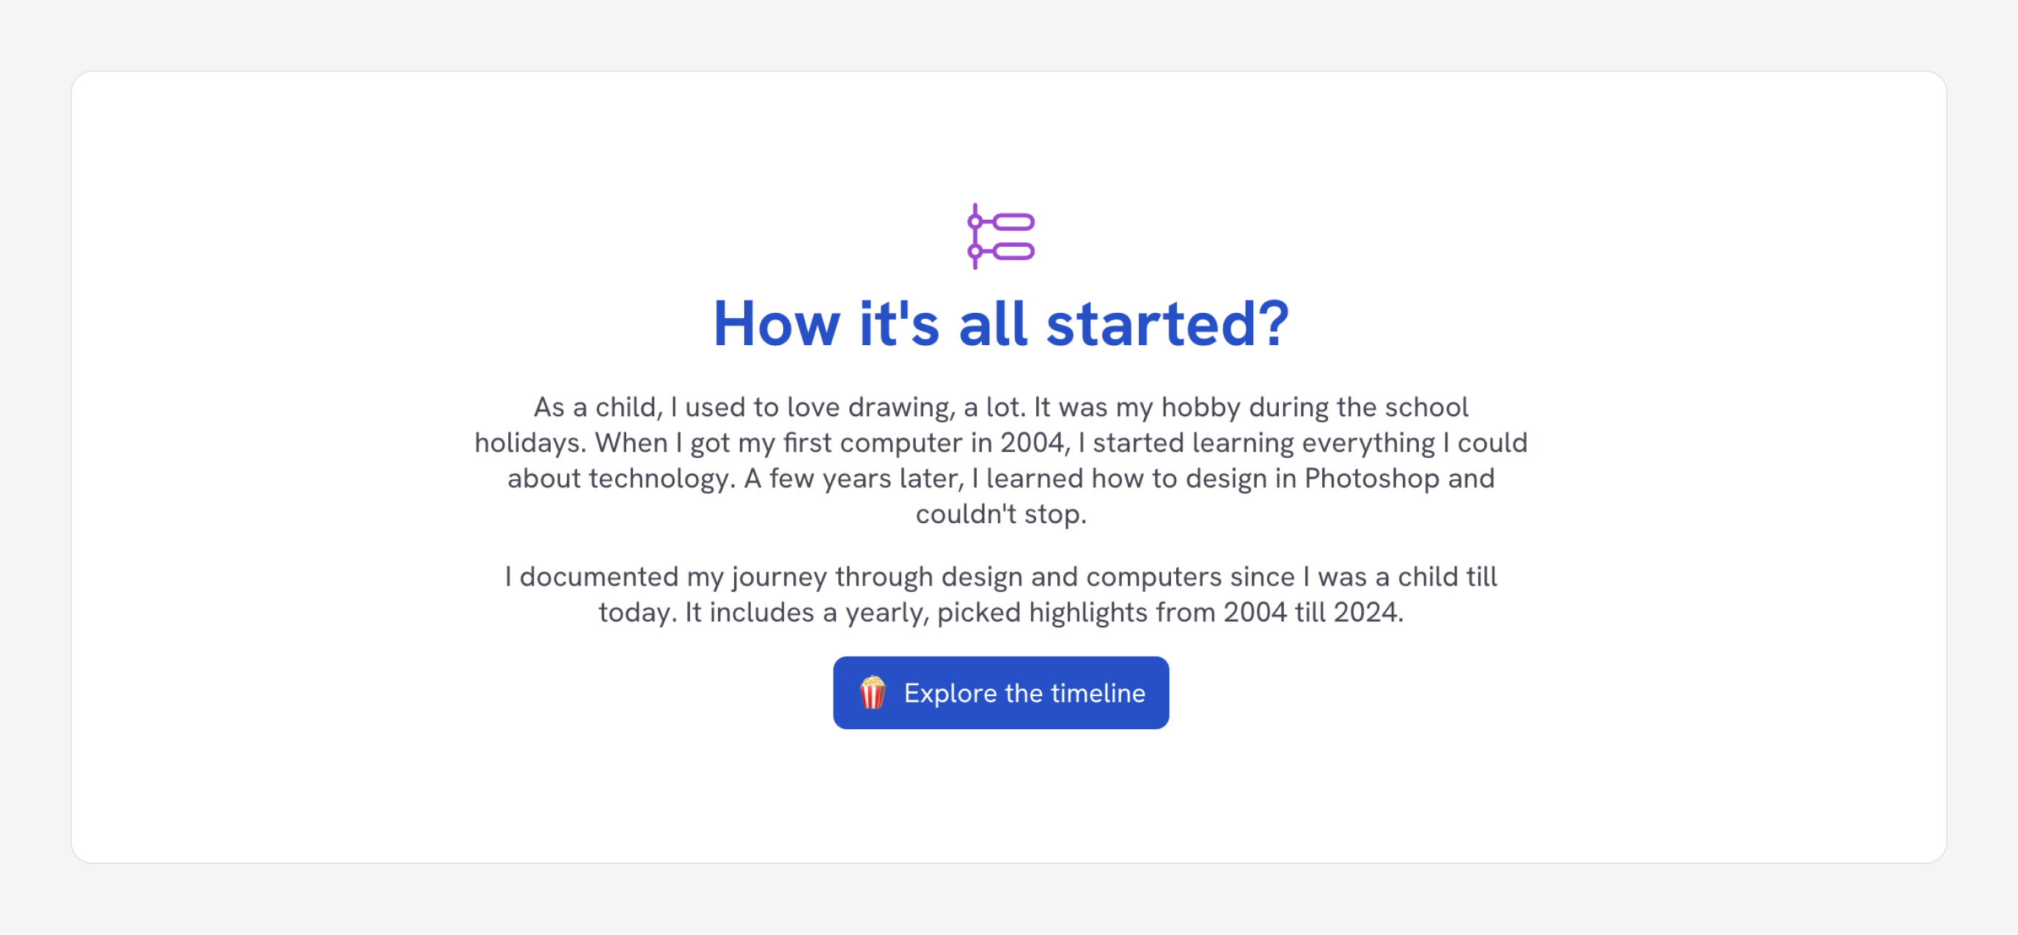Viewport: 2018px width, 935px height.
Task: Click the word "technology" in the first paragraph
Action: coord(661,478)
